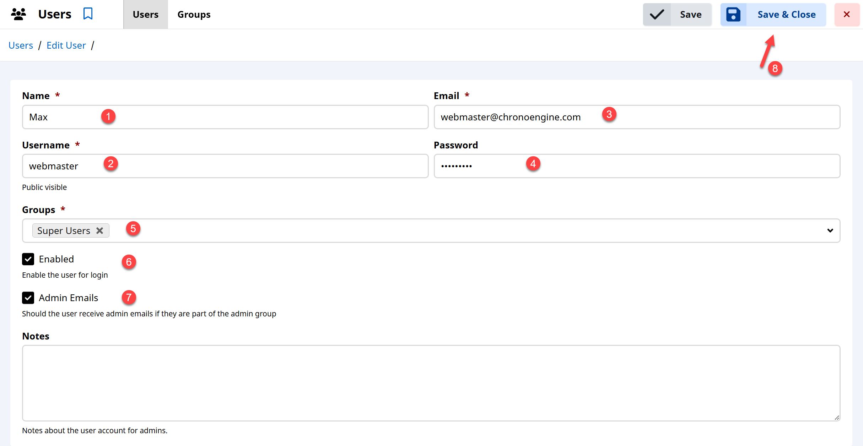
Task: Click the Admin Emails label text
Action: point(69,298)
